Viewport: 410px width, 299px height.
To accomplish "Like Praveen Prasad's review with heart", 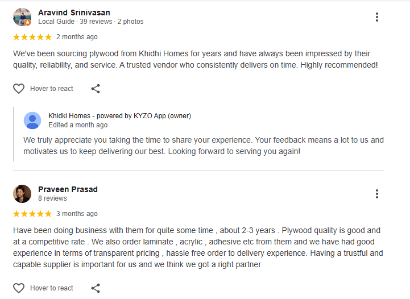I will tap(19, 288).
